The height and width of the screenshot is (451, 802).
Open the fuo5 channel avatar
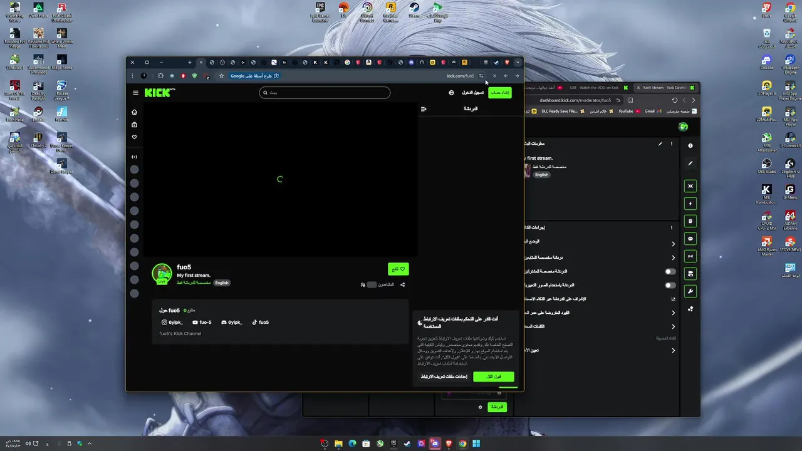point(162,274)
